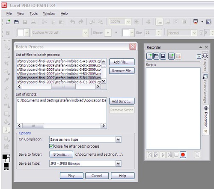The width and height of the screenshot is (214, 189).
Task: Click file list scroll down arrow
Action: point(104,81)
